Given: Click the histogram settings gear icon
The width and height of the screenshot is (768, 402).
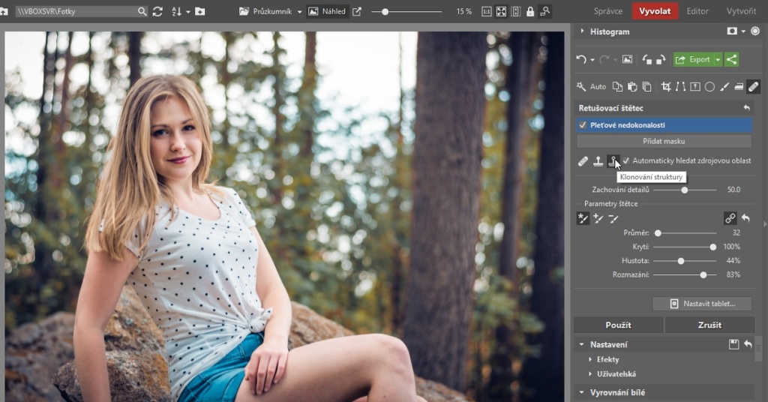Looking at the screenshot, I should click(755, 31).
